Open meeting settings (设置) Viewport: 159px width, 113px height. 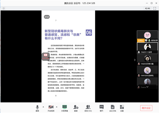122,107
